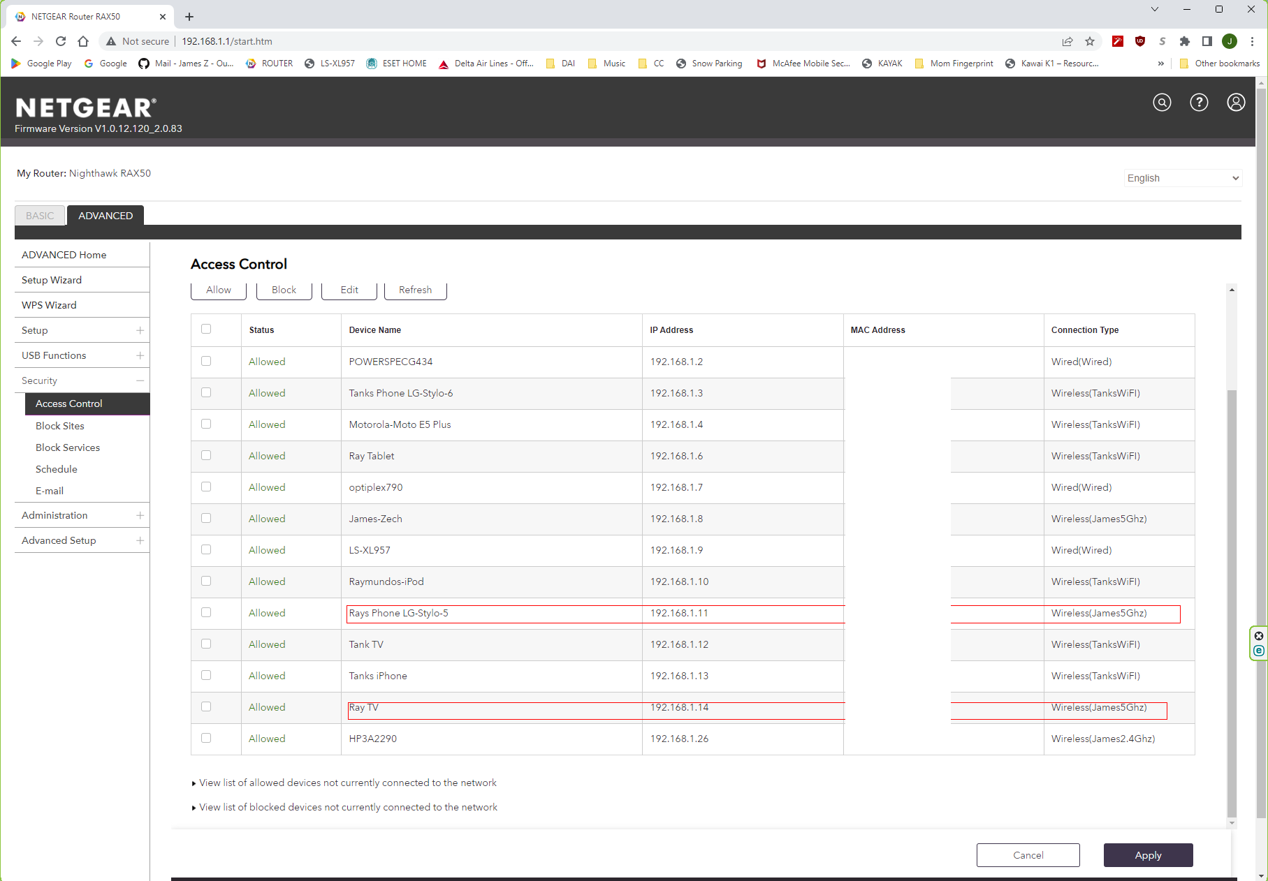The width and height of the screenshot is (1268, 881).
Task: Check the box for Ray Tablet device
Action: 206,455
